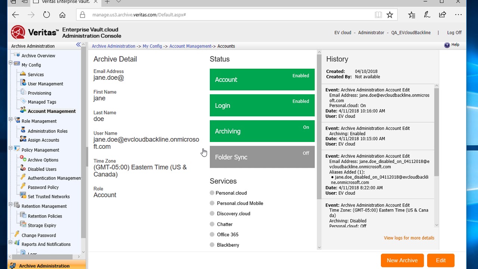Click the Services bell icon in sidebar
The height and width of the screenshot is (269, 478).
23,74
